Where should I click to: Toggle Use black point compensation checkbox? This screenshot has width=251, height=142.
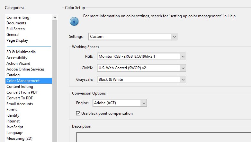(x=78, y=113)
